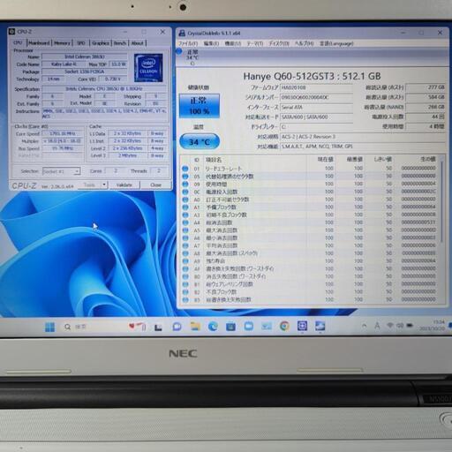Launch File Explorer from the taskbar

point(195,326)
